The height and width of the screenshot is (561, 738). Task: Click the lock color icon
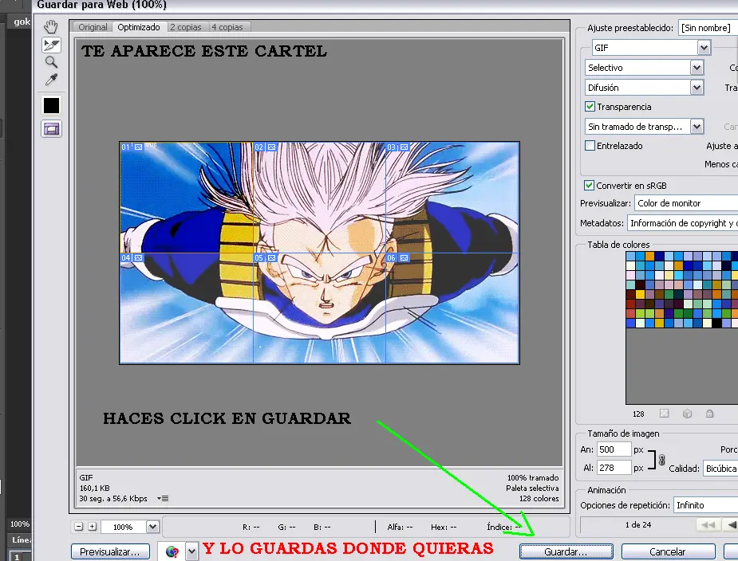tap(709, 414)
